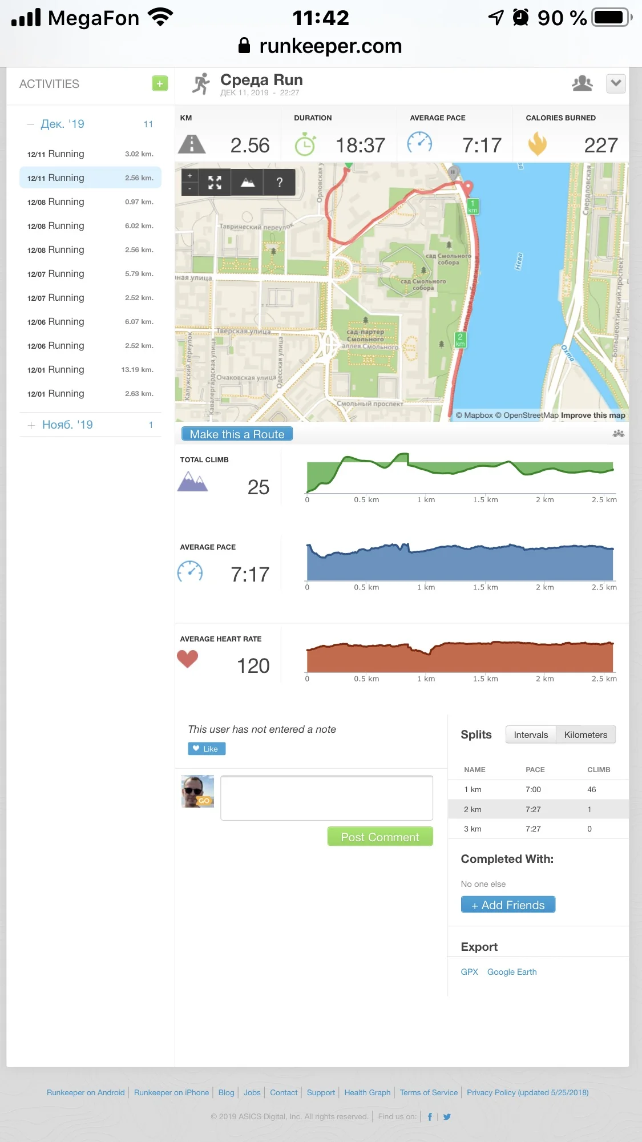This screenshot has height=1142, width=642.
Task: Click the calories flame icon
Action: pos(537,144)
